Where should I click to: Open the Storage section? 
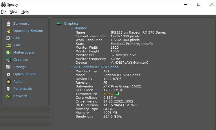20,67
